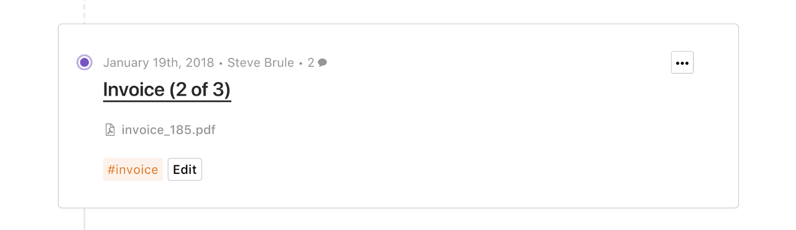The height and width of the screenshot is (230, 796).
Task: Click the comment count number 2
Action: point(311,63)
